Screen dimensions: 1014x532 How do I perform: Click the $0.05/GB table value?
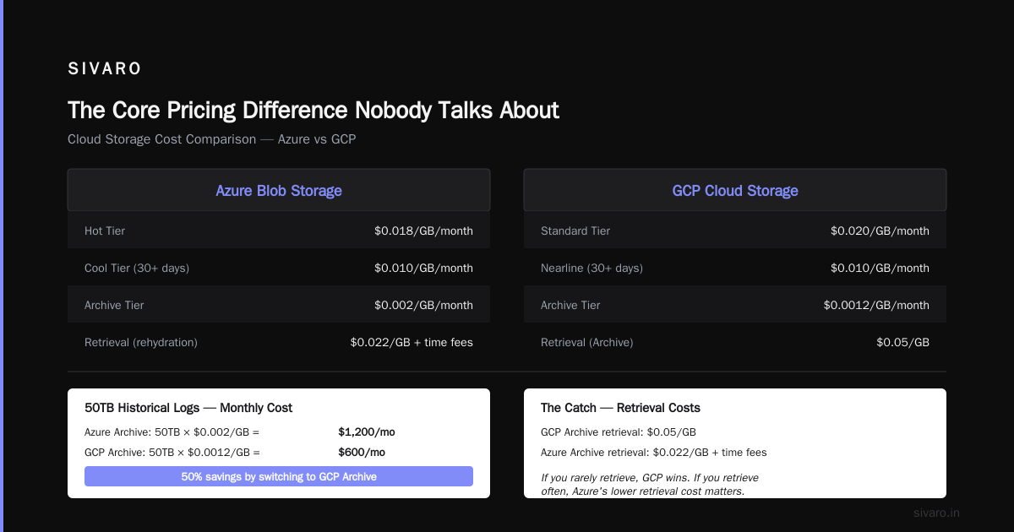902,342
